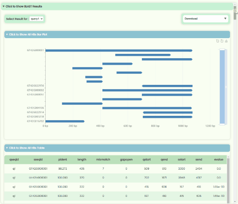The image size is (238, 204).
Task: Click the pident column header
Action: (62, 160)
